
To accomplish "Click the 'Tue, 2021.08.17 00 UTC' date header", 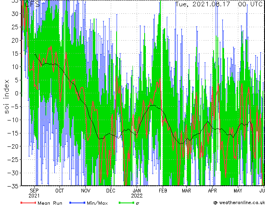I will pyautogui.click(x=219, y=4).
